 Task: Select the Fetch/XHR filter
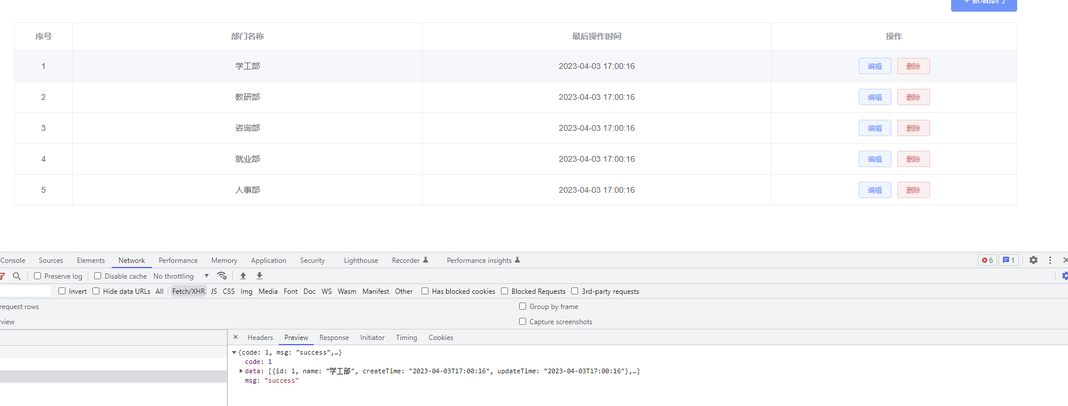click(189, 292)
